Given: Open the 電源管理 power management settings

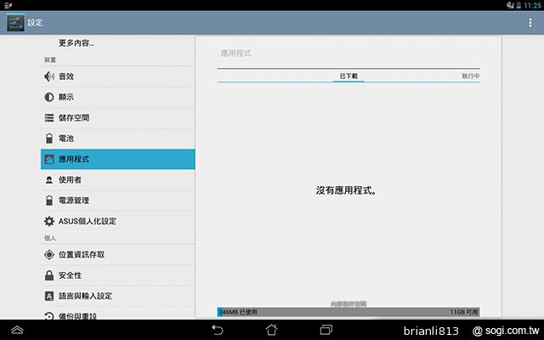Looking at the screenshot, I should coord(118,201).
